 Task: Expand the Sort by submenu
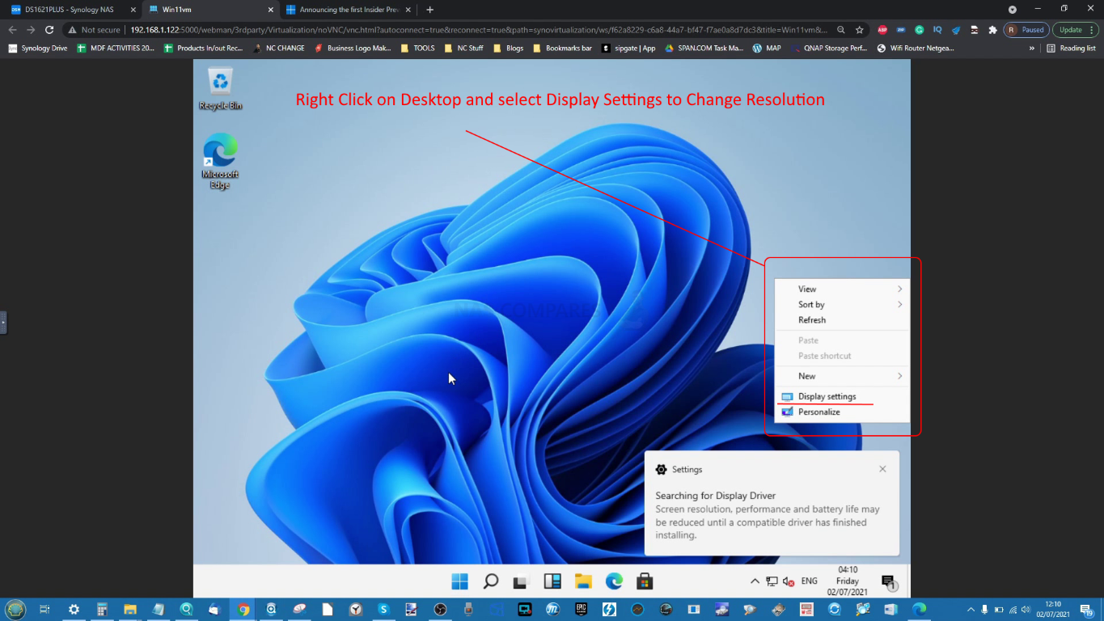[x=842, y=305]
